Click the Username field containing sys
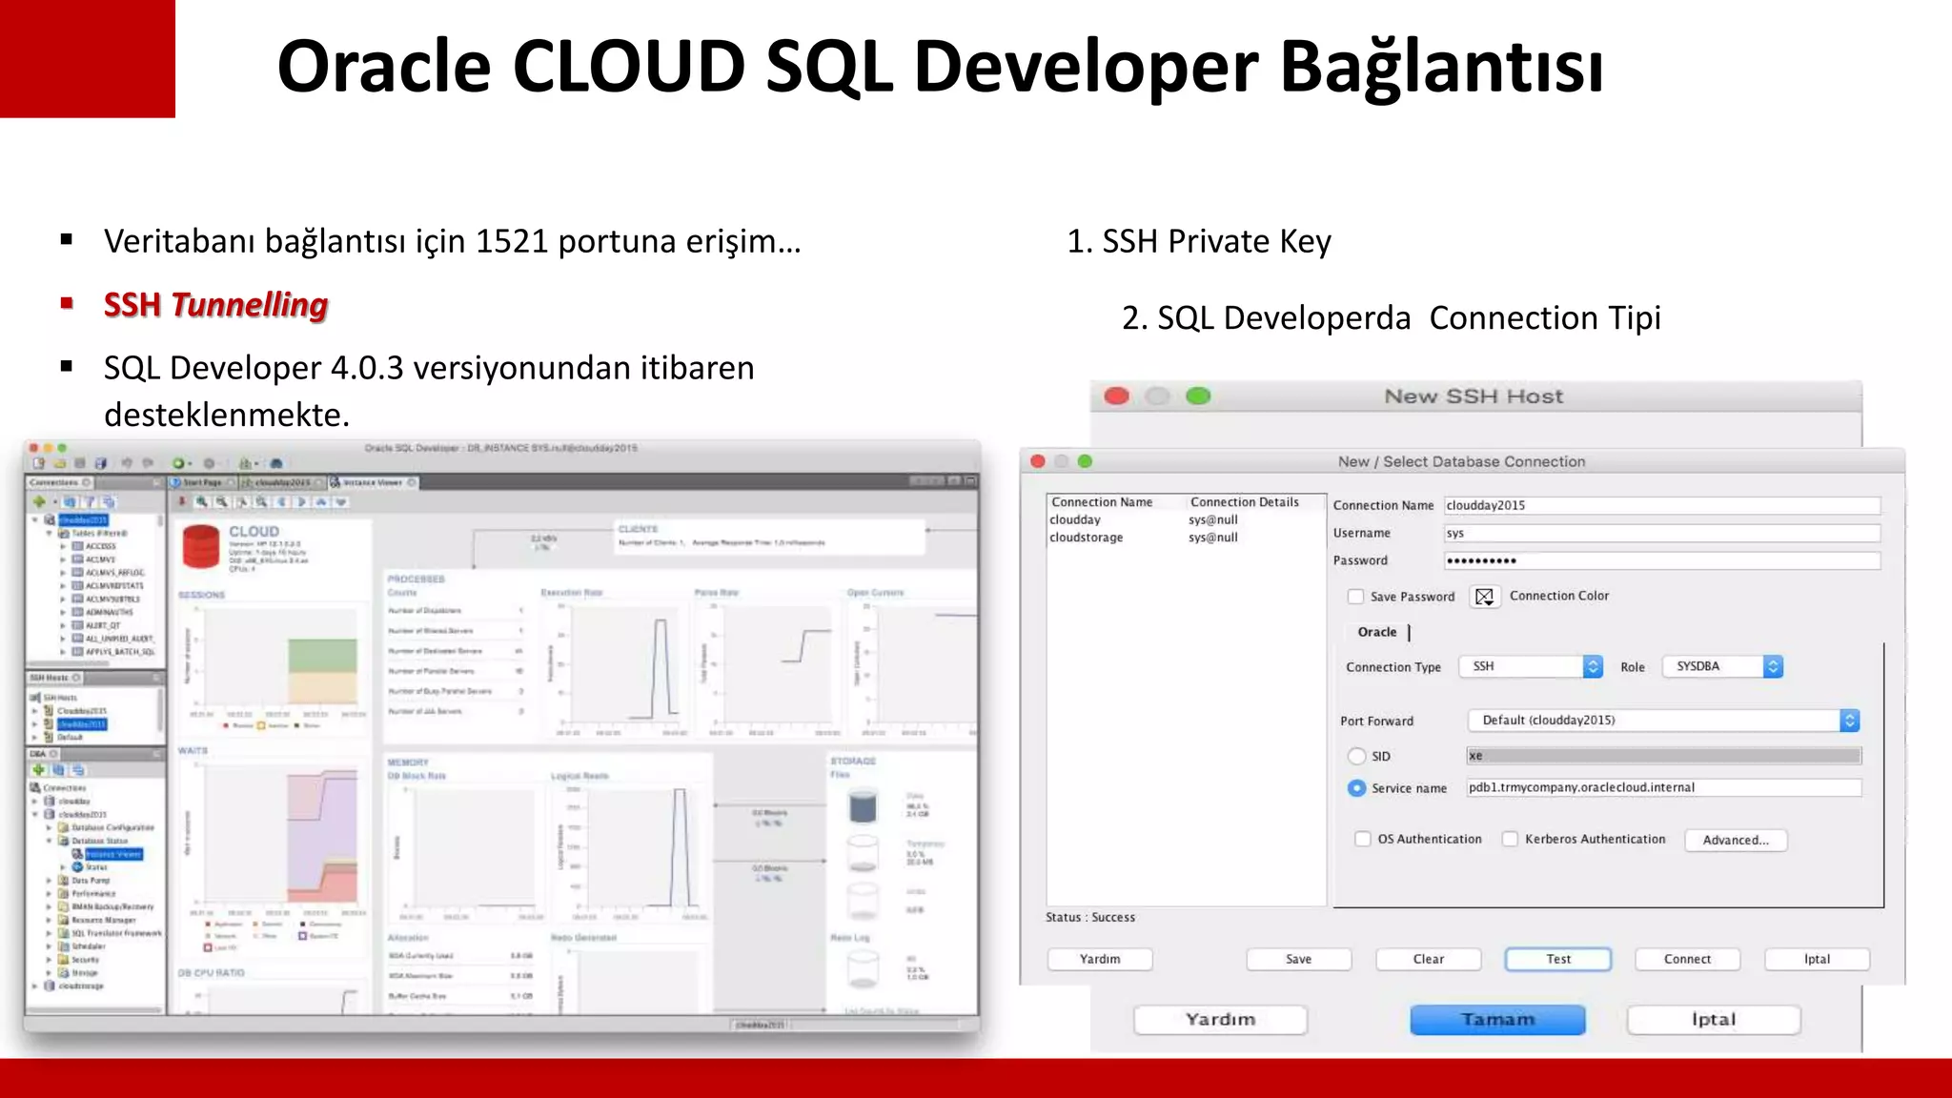This screenshot has width=1952, height=1098. coord(1662,533)
